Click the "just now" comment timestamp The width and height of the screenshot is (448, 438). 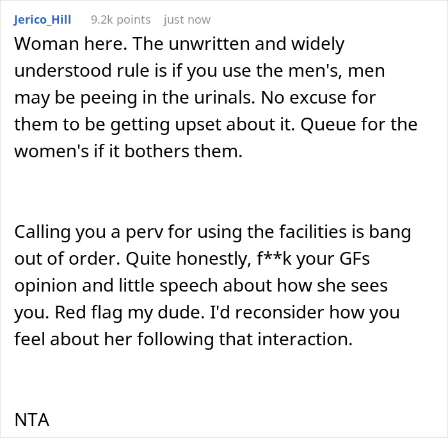187,20
